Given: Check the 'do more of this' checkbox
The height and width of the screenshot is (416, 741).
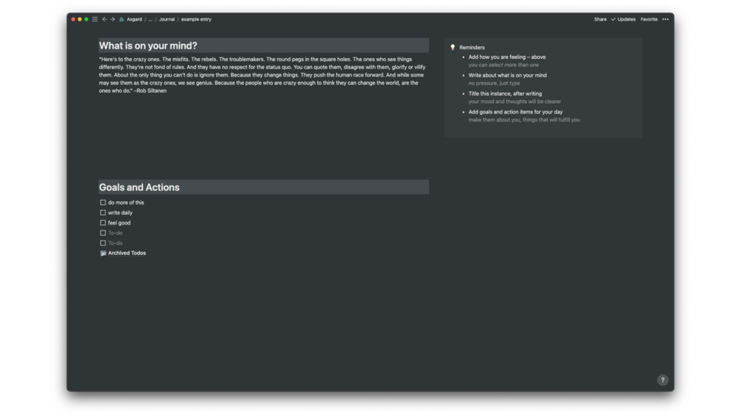Looking at the screenshot, I should 103,202.
